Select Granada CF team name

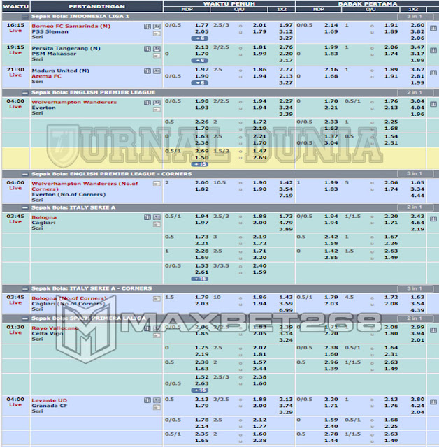50,406
